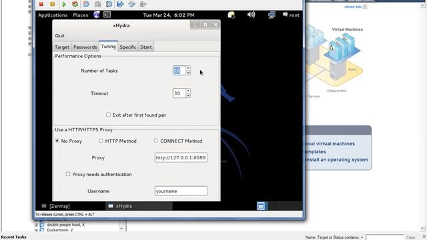The image size is (427, 240).
Task: Open the Start tab
Action: 146,47
